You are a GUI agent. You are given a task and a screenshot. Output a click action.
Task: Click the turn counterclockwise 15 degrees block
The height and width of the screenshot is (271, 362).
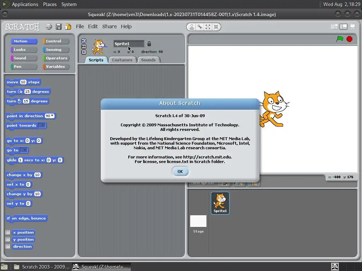point(27,101)
